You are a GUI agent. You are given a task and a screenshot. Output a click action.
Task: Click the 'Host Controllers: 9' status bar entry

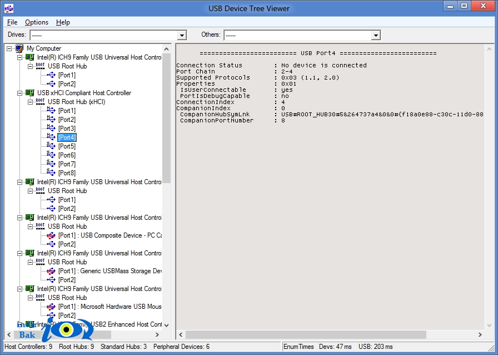click(x=28, y=347)
